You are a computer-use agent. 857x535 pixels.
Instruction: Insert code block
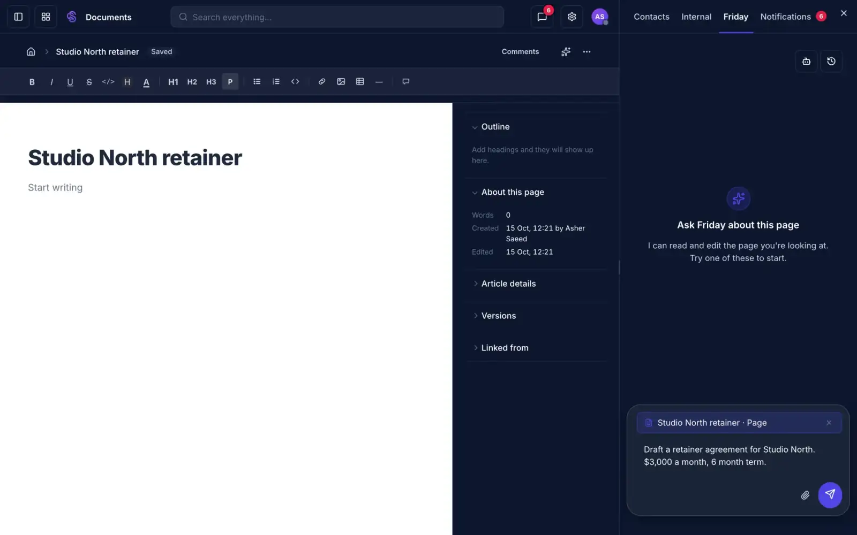(x=295, y=82)
